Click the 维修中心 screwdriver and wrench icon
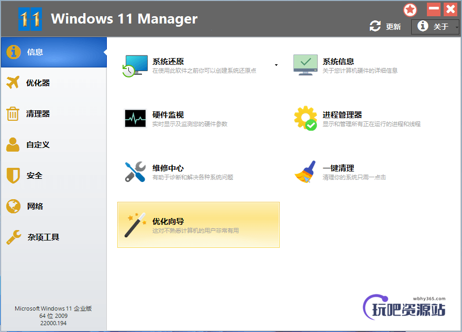 click(135, 171)
